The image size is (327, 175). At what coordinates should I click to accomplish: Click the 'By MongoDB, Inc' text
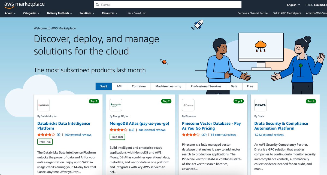point(119,116)
